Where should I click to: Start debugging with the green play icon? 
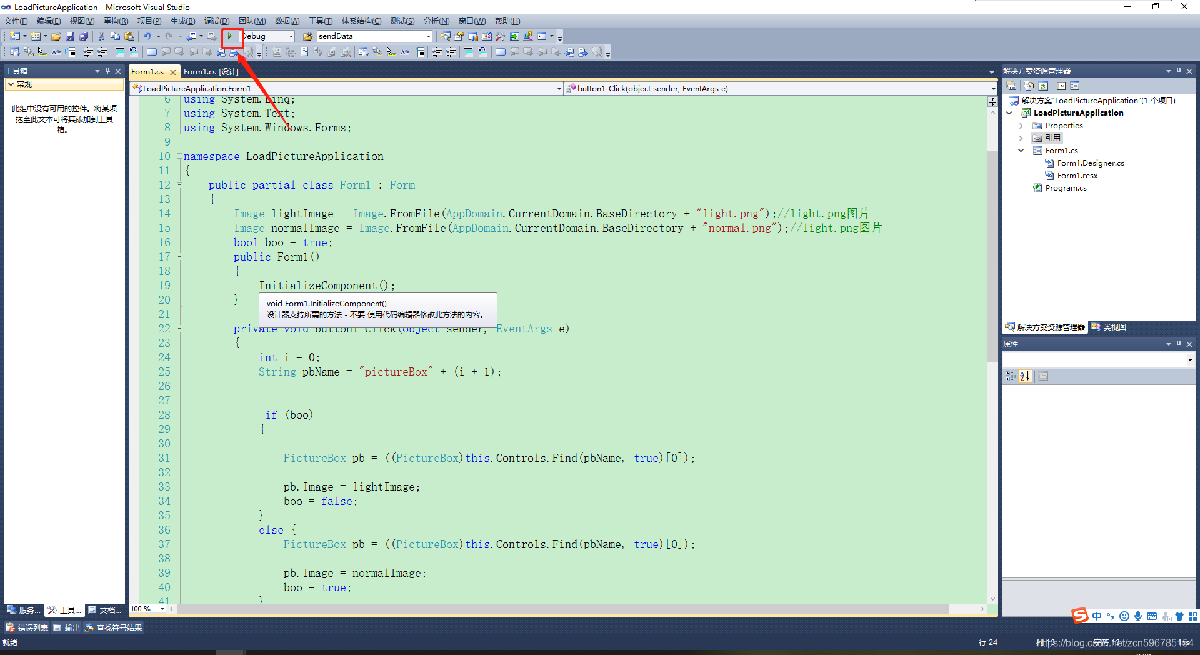coord(230,36)
